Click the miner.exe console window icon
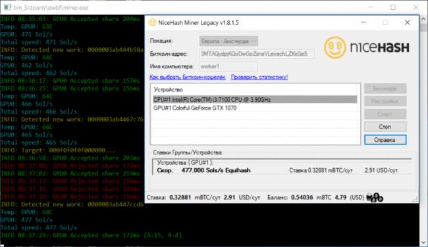 pos(7,7)
